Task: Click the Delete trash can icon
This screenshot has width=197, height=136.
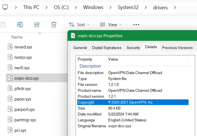Action: point(54,24)
